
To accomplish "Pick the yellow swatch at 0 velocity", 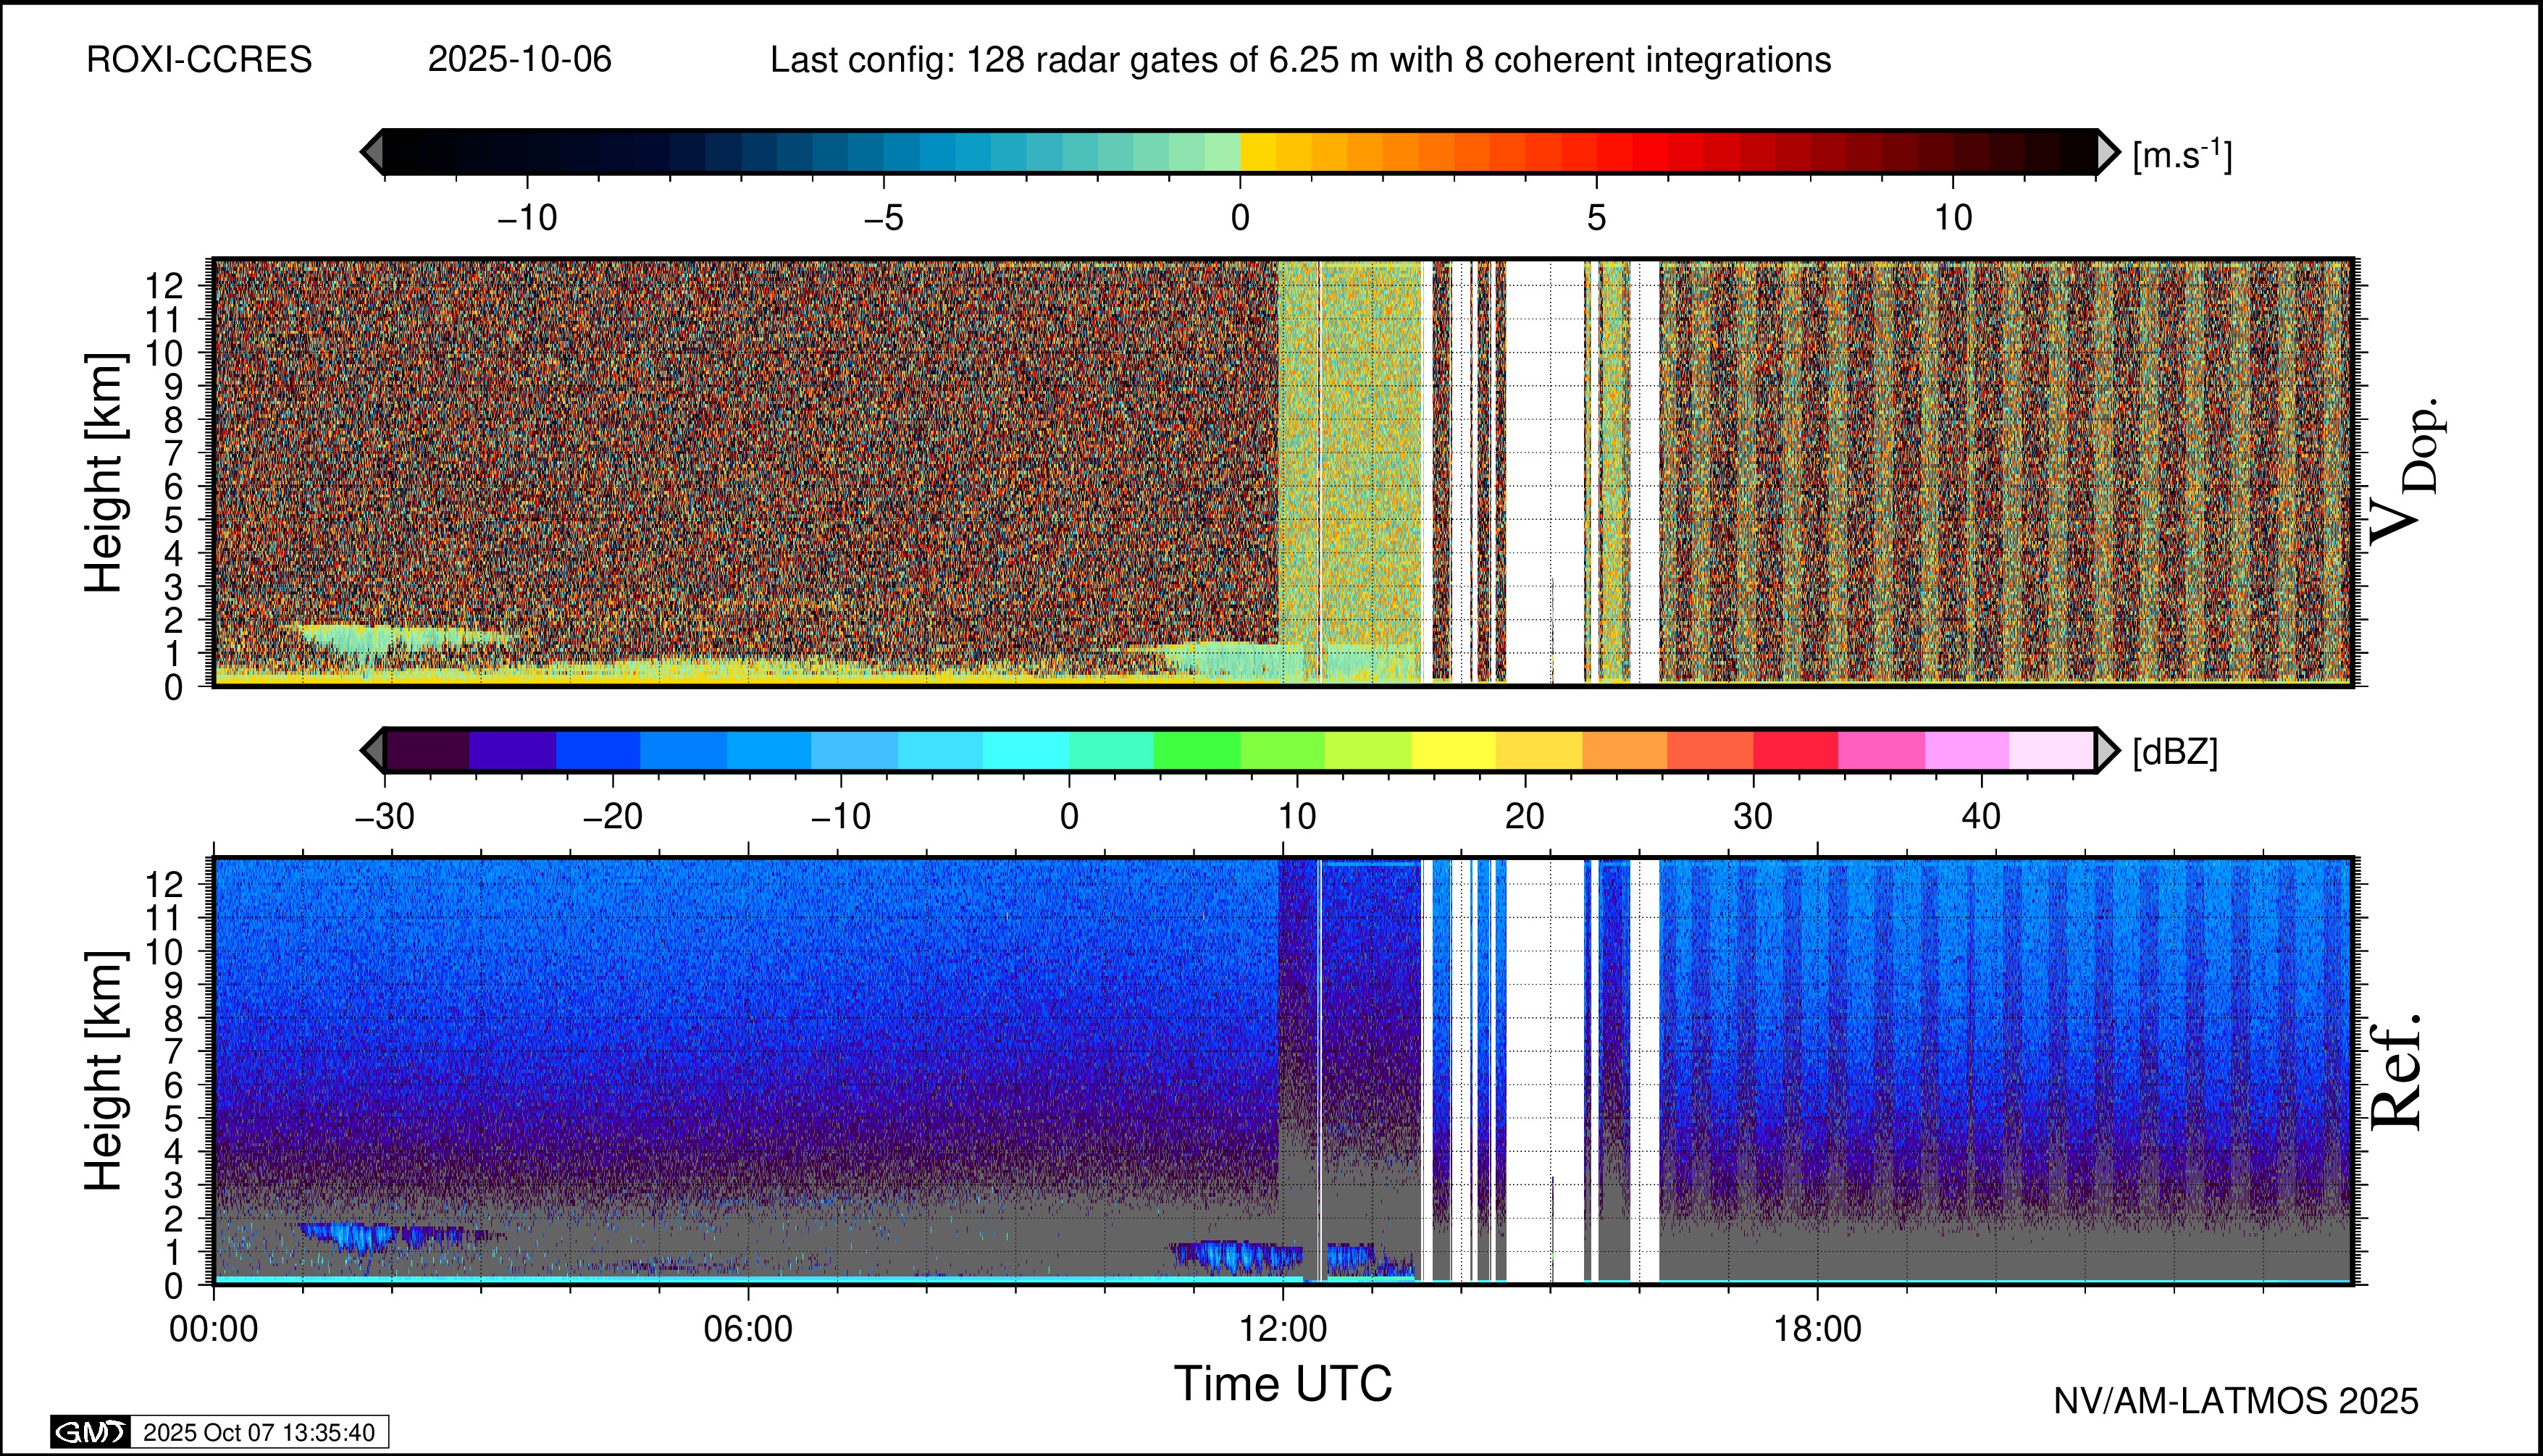I will pos(1259,152).
